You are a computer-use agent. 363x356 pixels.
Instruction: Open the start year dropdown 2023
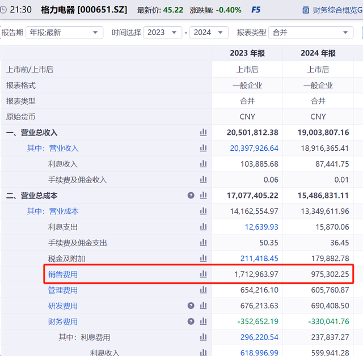[x=163, y=33]
